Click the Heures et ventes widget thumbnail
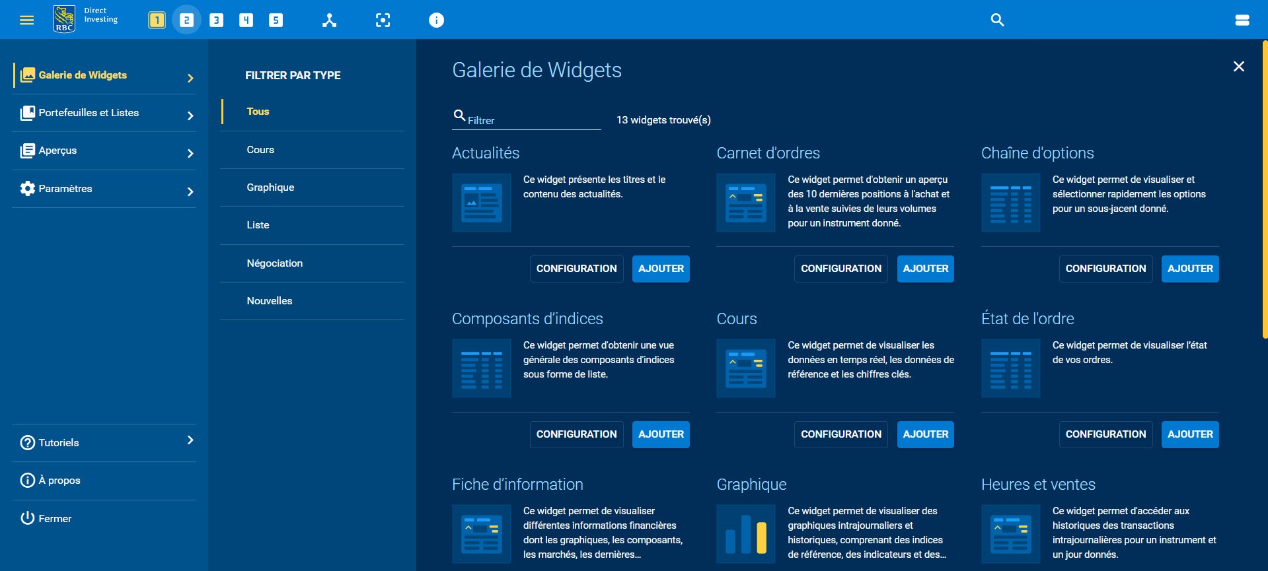Image resolution: width=1268 pixels, height=571 pixels. [1011, 534]
